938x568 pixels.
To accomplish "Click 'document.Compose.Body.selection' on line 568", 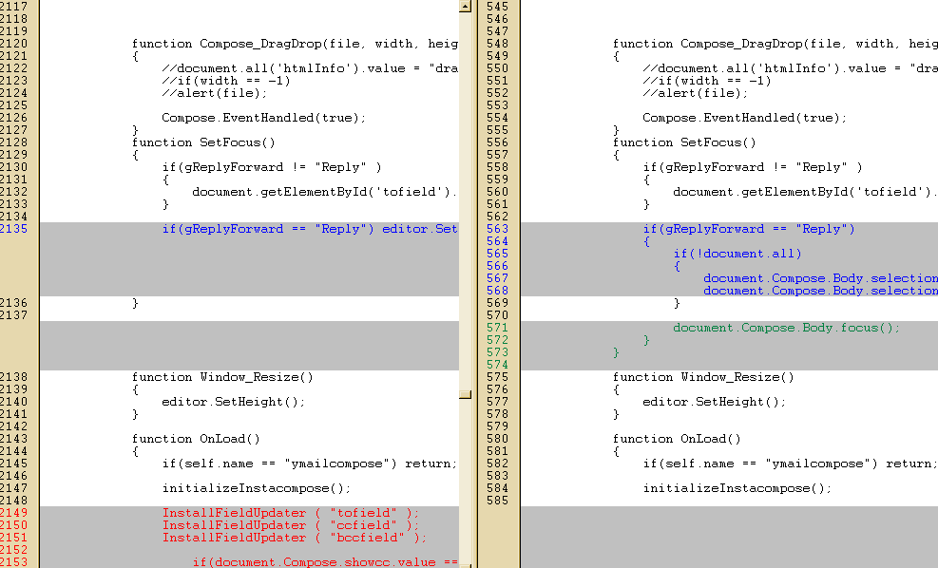I will [820, 291].
